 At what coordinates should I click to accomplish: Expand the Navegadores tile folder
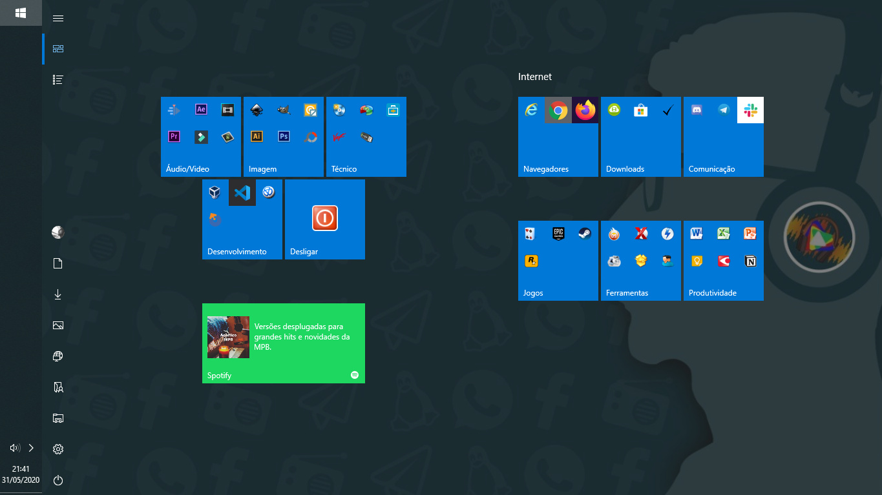point(558,137)
